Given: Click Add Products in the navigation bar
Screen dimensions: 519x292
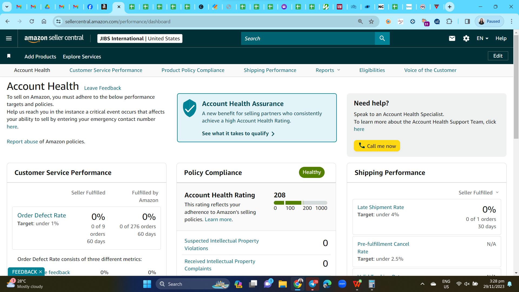Looking at the screenshot, I should click(x=40, y=57).
